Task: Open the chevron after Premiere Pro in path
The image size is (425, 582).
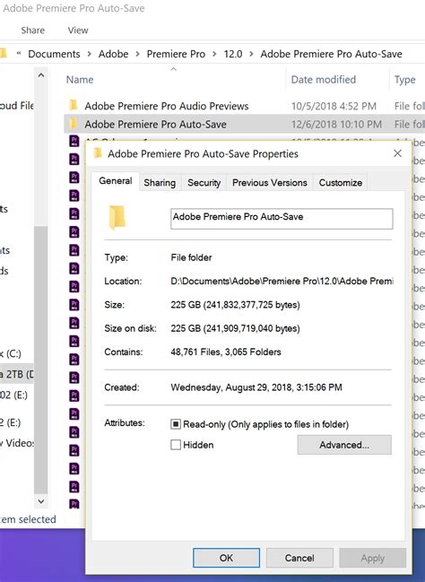Action: point(214,54)
